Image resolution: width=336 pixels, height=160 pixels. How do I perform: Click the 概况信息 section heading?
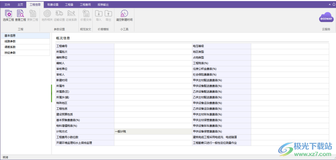[x=63, y=38]
